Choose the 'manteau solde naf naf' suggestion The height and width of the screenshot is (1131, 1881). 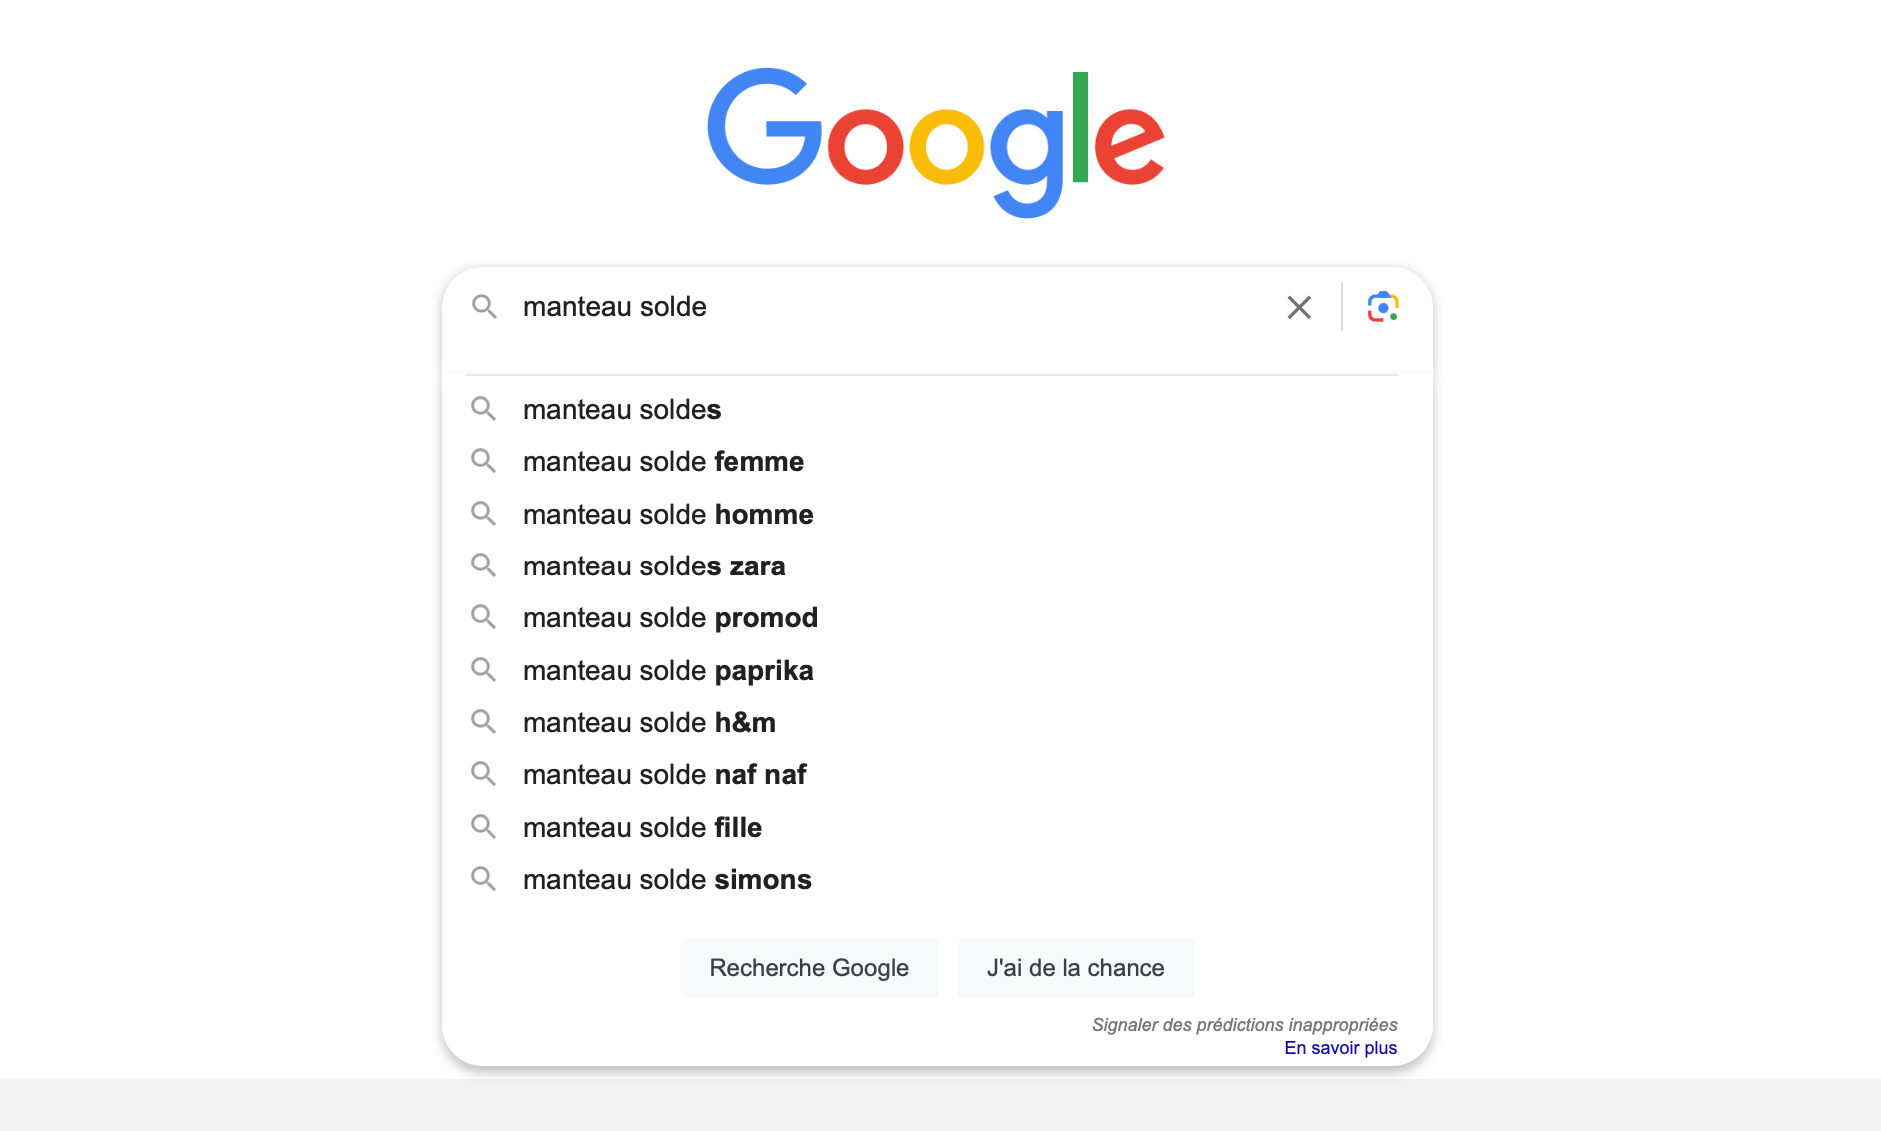pyautogui.click(x=937, y=774)
